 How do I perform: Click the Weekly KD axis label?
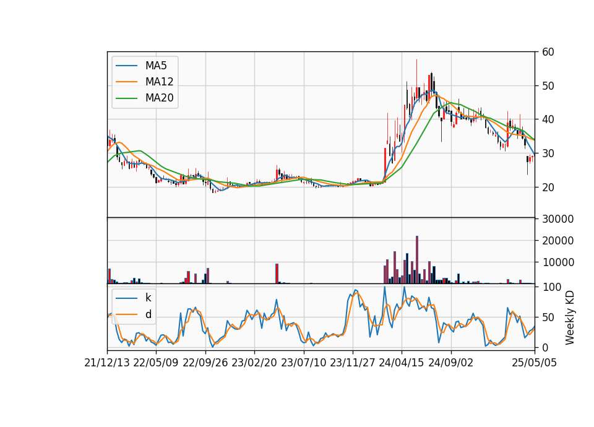tap(569, 317)
